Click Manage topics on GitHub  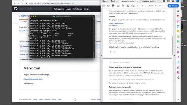(23, 31)
